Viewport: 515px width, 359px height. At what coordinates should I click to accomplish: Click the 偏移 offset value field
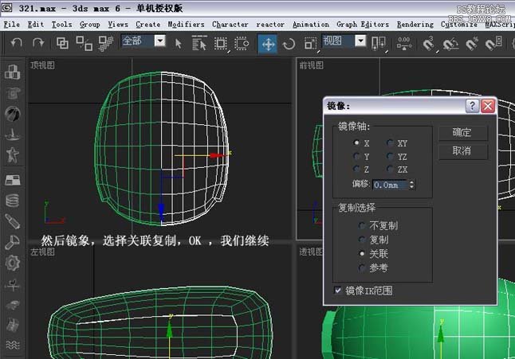pos(390,185)
